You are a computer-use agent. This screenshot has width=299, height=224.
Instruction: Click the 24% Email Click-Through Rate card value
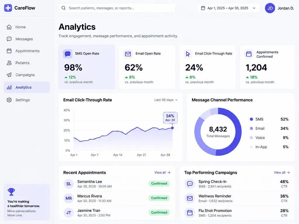click(x=194, y=68)
